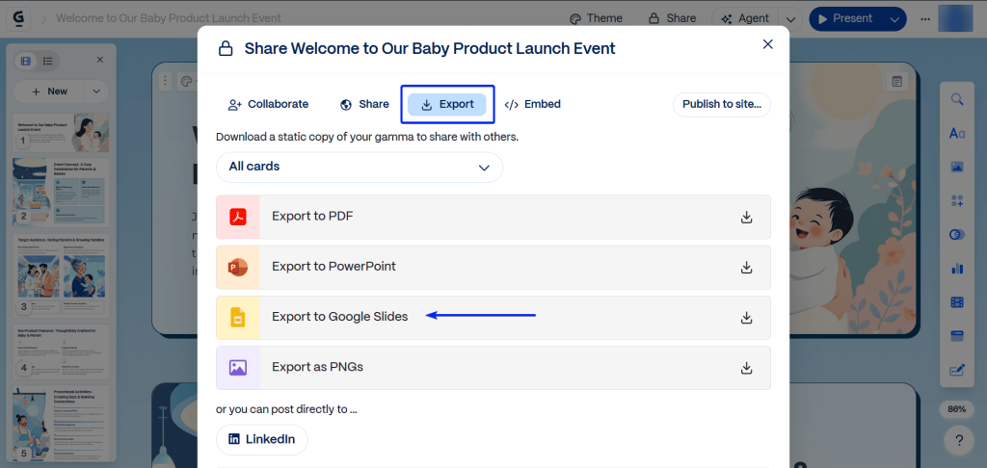This screenshot has height=468, width=987.
Task: Click the 86% zoom level indicator
Action: coord(956,409)
